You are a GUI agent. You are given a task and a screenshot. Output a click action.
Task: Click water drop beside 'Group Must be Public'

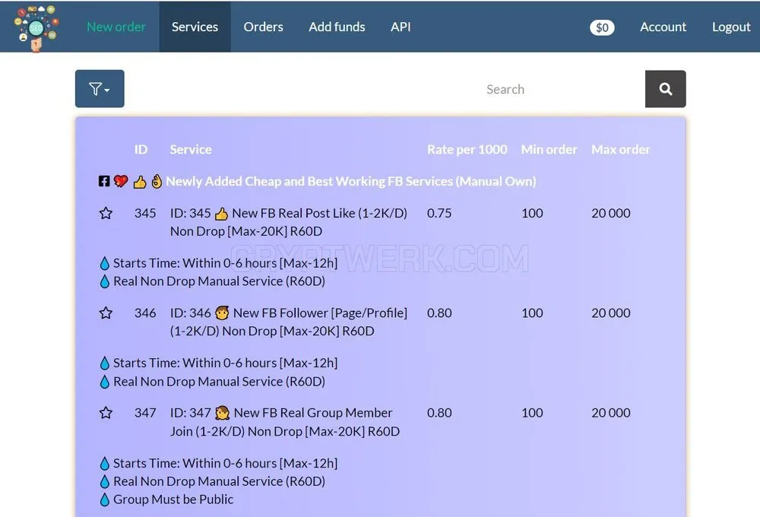[x=104, y=500]
